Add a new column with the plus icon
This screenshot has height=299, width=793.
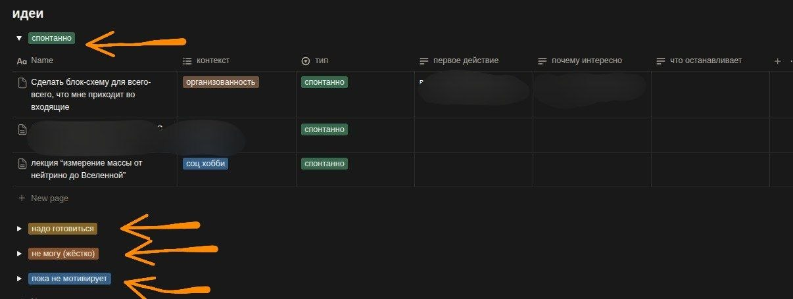777,61
